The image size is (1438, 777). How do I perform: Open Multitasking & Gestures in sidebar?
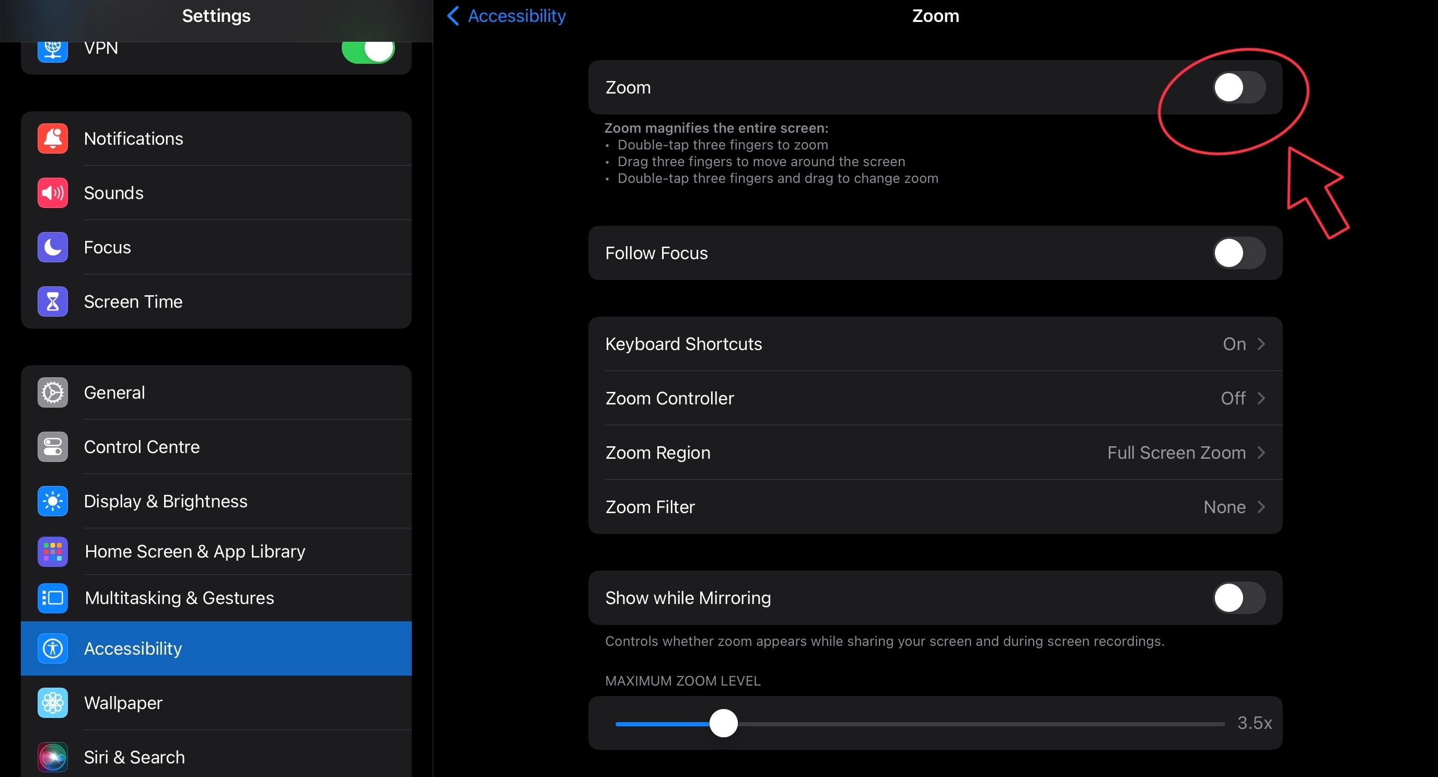tap(179, 598)
